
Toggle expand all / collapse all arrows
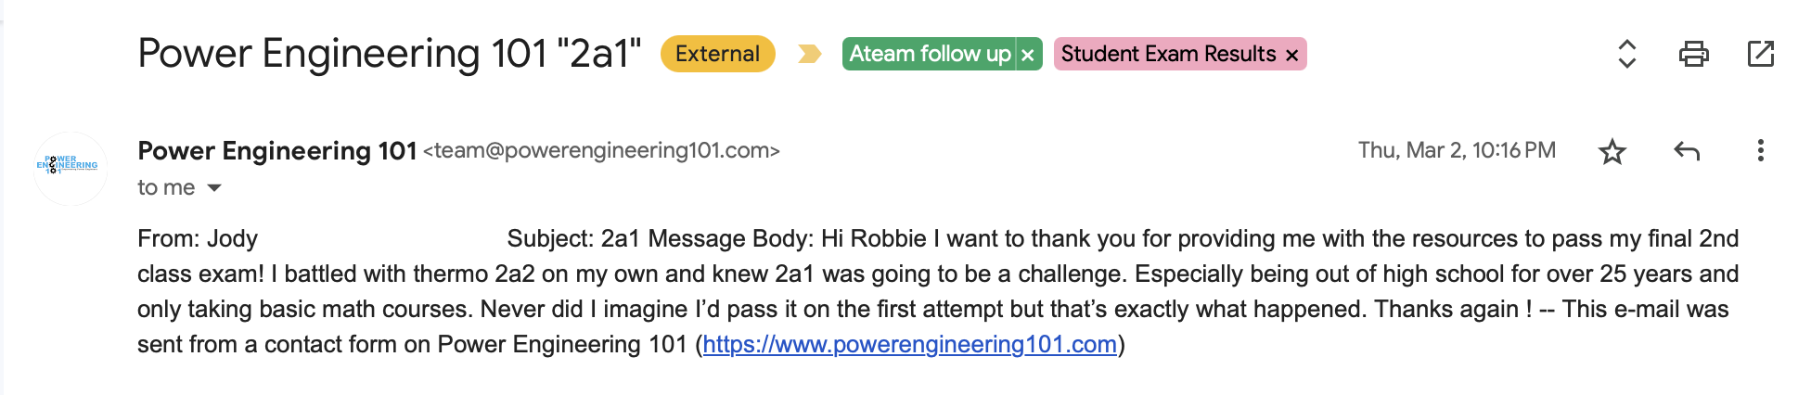coord(1626,54)
